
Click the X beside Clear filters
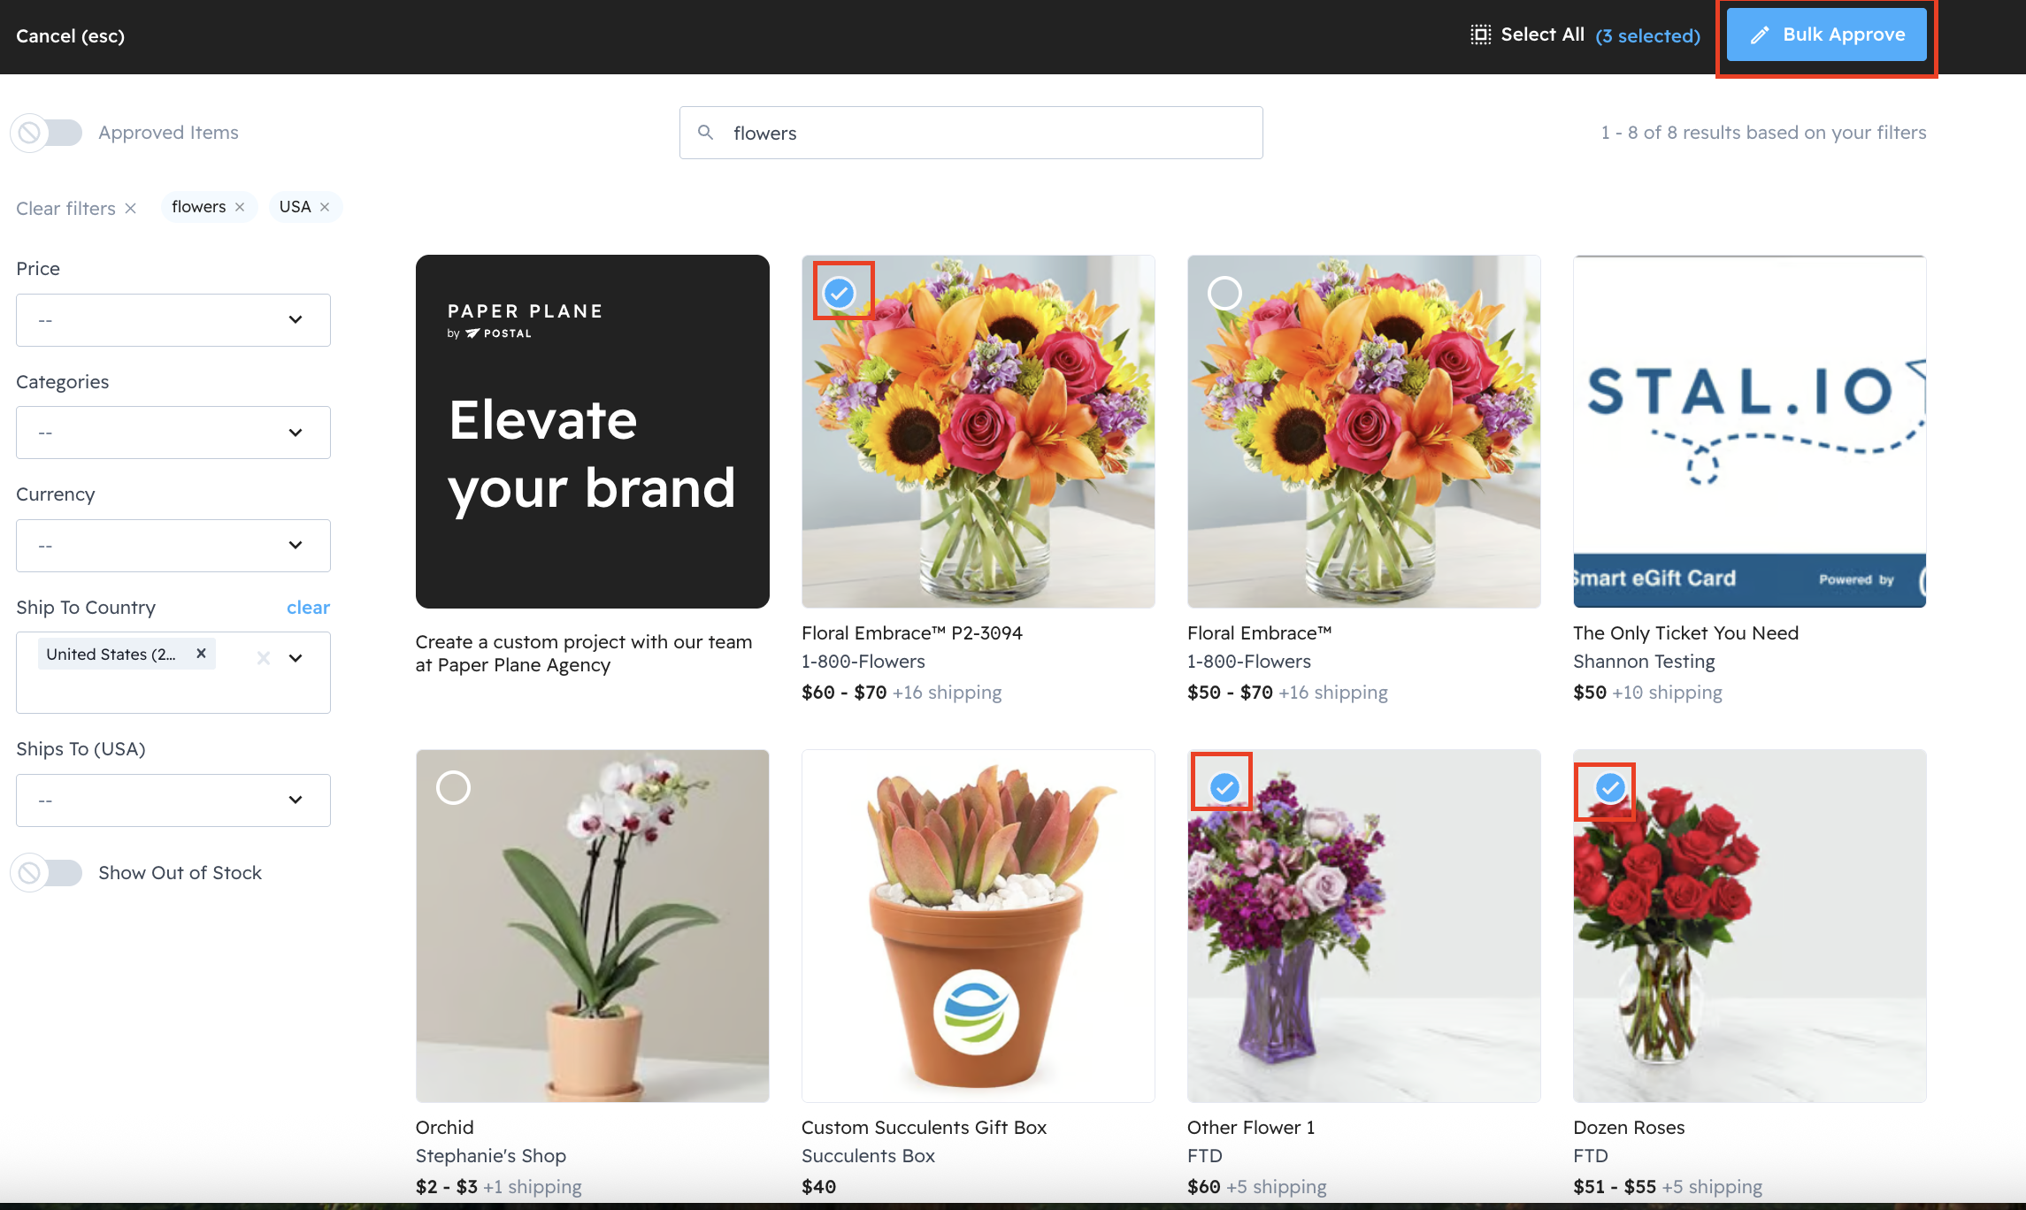tap(130, 209)
